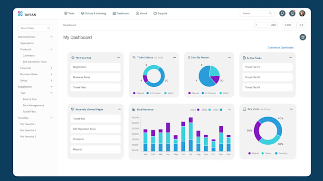Open Travel File #2 task

coord(267,77)
